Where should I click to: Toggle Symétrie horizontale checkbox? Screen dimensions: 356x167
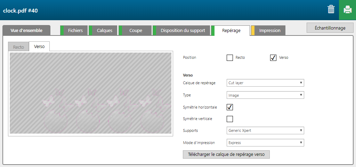pyautogui.click(x=230, y=107)
